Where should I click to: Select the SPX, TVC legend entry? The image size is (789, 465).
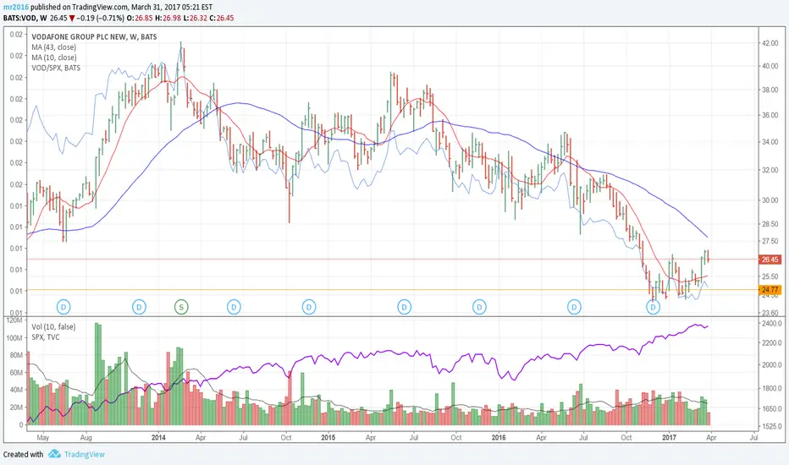(45, 336)
